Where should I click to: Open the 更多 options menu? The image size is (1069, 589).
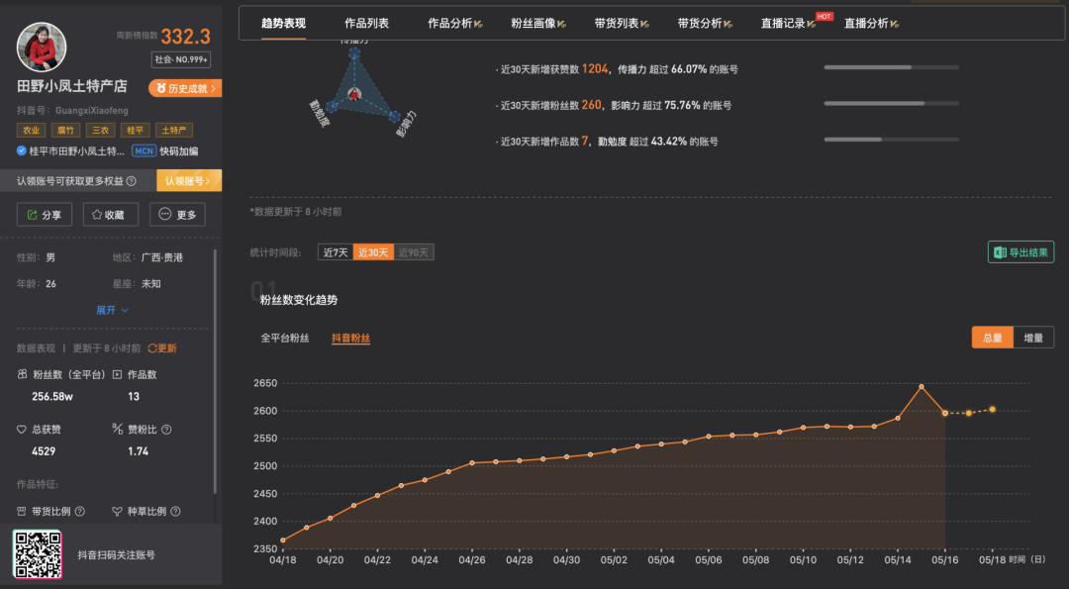click(x=177, y=215)
